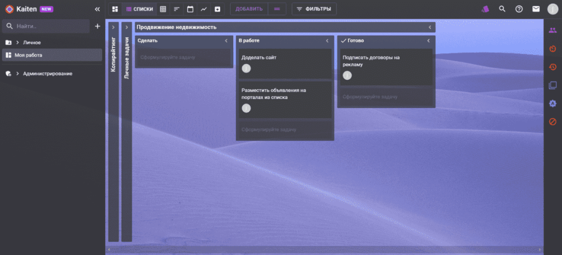Image resolution: width=562 pixels, height=255 pixels.
Task: Click the Сделать column title
Action: pos(147,41)
